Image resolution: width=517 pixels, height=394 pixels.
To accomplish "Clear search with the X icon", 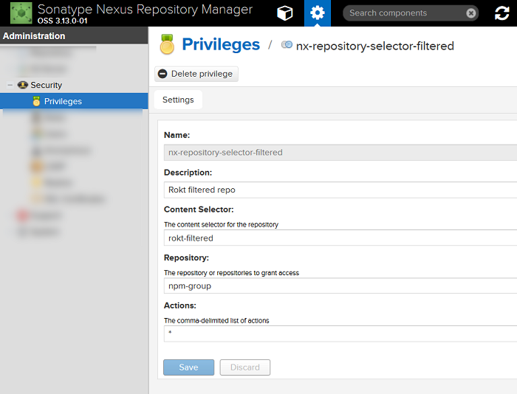I will pyautogui.click(x=471, y=13).
